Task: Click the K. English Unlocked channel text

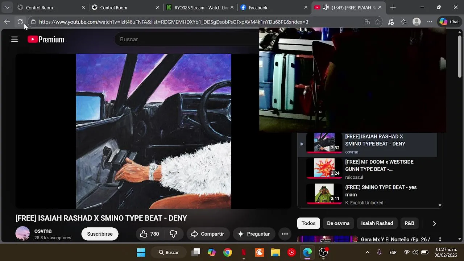Action: (x=364, y=203)
